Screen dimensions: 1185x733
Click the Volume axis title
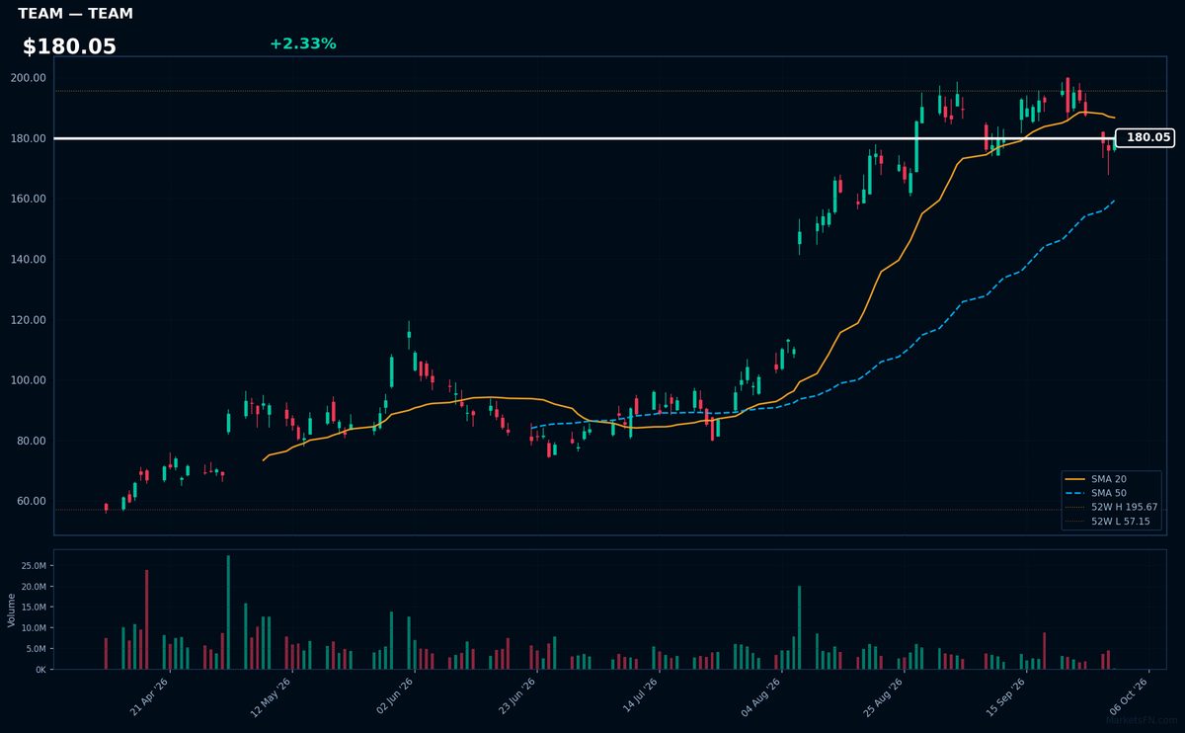click(x=12, y=610)
